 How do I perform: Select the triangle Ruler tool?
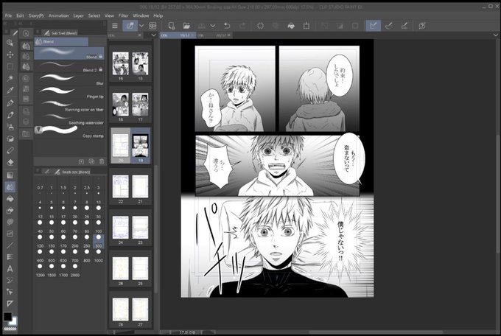pos(10,304)
